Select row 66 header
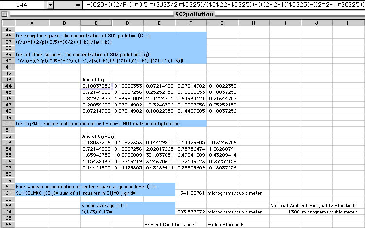The width and height of the screenshot is (365, 228). coord(9,225)
